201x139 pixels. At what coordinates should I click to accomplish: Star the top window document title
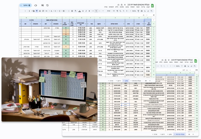(x=125, y=5)
